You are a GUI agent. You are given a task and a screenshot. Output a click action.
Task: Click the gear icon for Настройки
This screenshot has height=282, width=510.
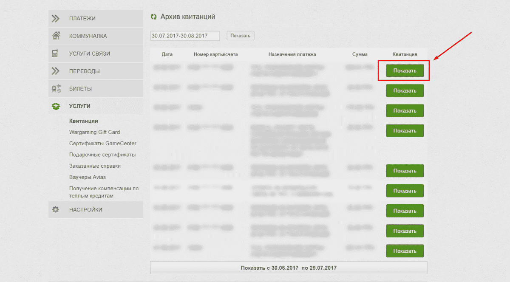(56, 210)
